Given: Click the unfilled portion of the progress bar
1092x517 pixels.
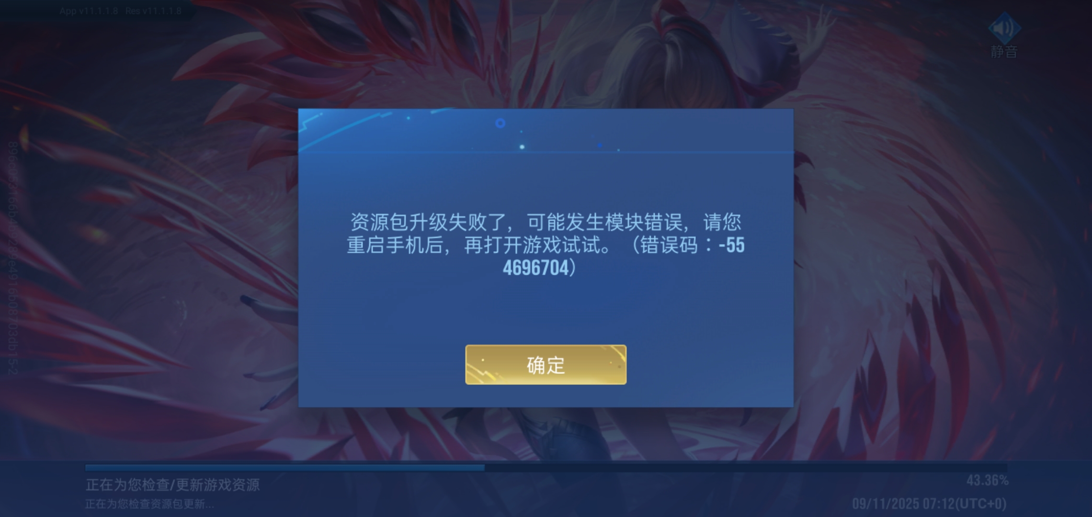Looking at the screenshot, I should pos(746,467).
